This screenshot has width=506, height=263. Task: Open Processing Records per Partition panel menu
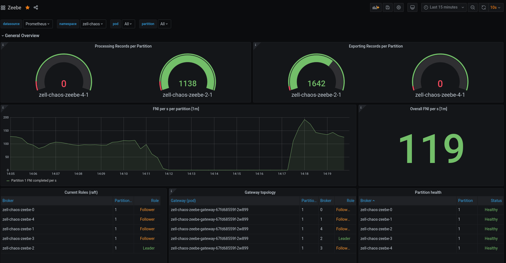(x=123, y=46)
